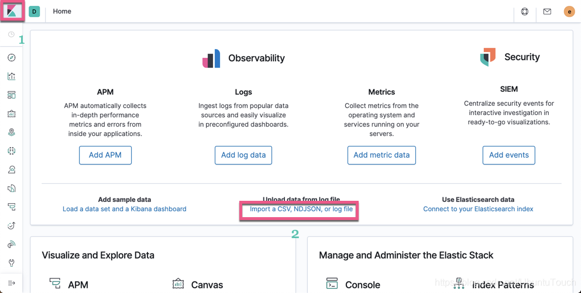The image size is (581, 293).
Task: Open the newsfeed mail icon
Action: [x=547, y=12]
